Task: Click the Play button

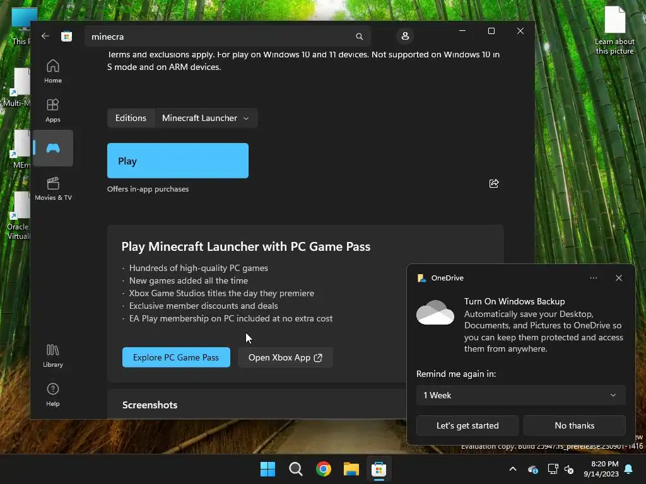Action: pos(177,161)
